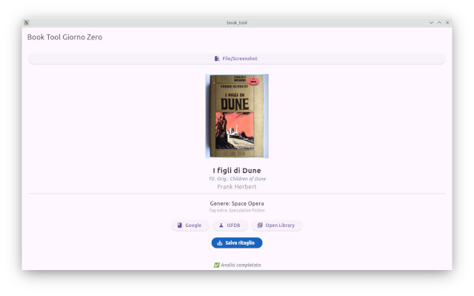Screen dimensions: 474x296
Task: Select the 'Genere: Space Opera' text
Action: coord(237,203)
